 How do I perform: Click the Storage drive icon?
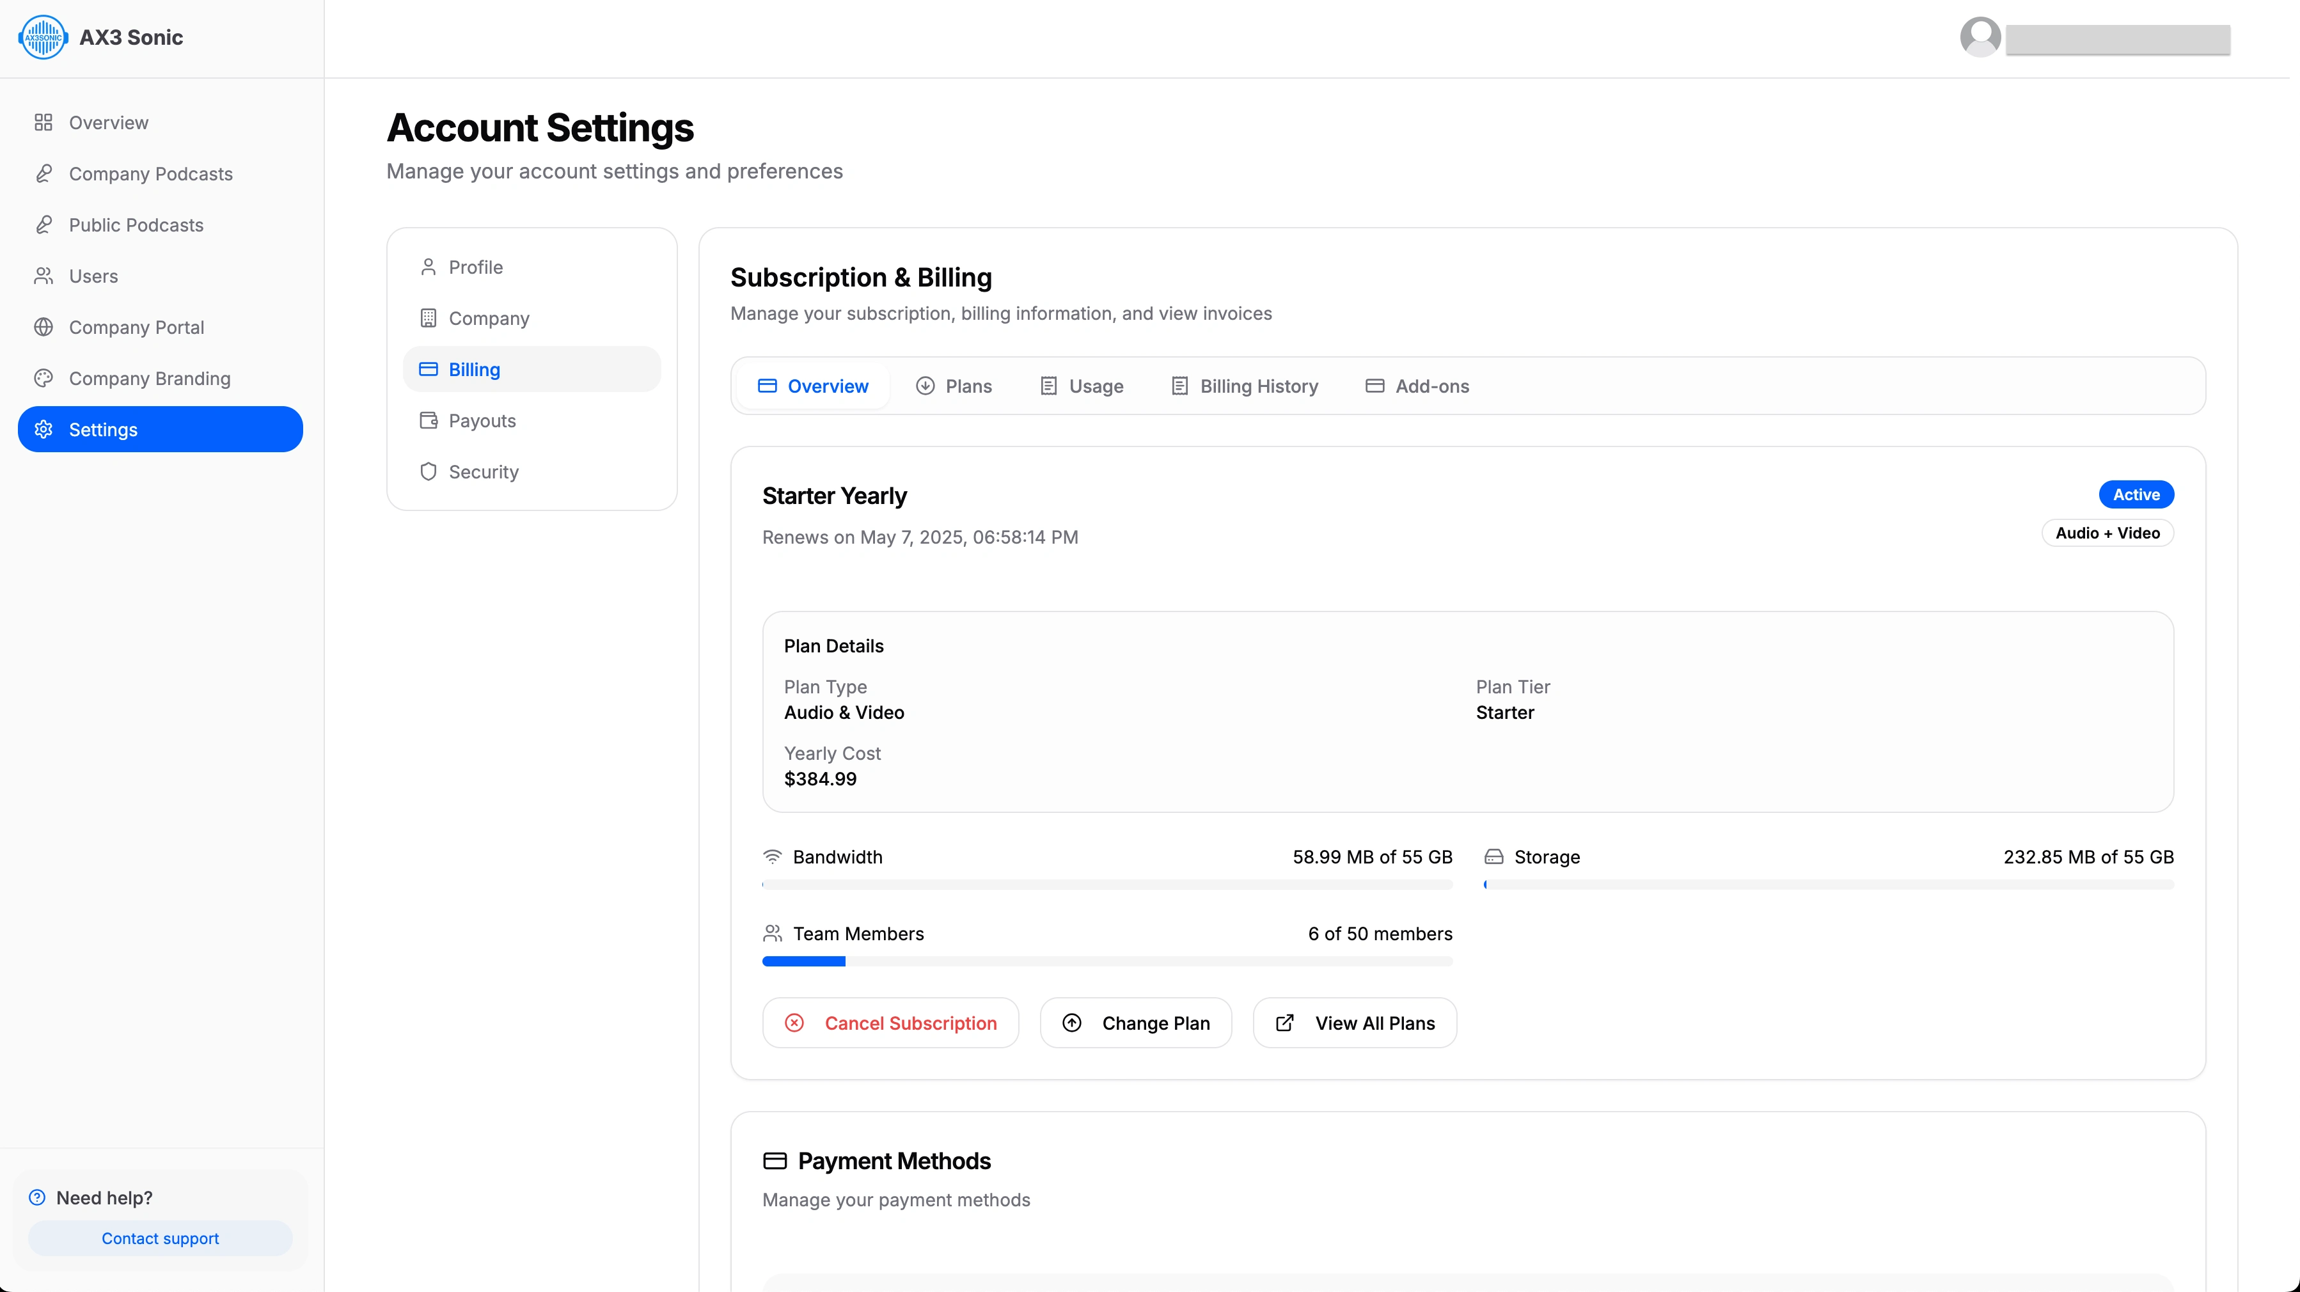(1493, 856)
